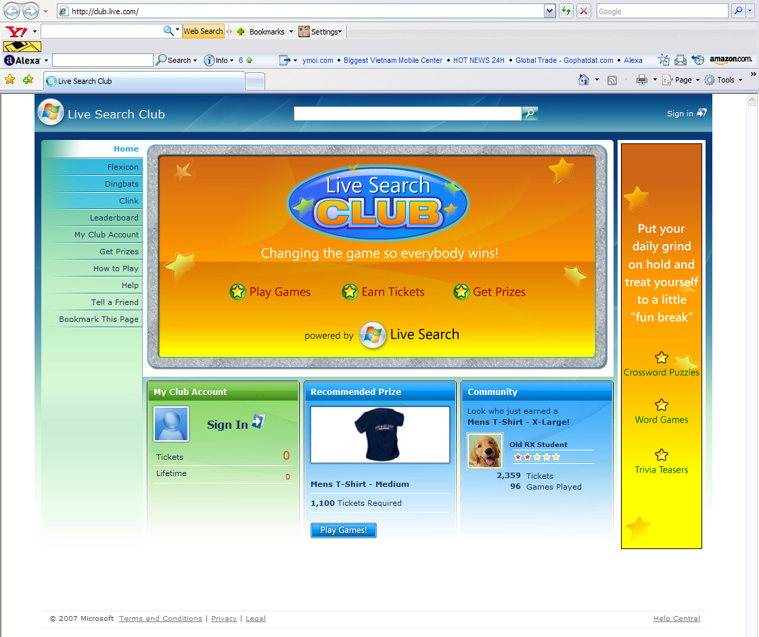Click the Get Prizes star icon
This screenshot has width=759, height=637.
pyautogui.click(x=461, y=292)
